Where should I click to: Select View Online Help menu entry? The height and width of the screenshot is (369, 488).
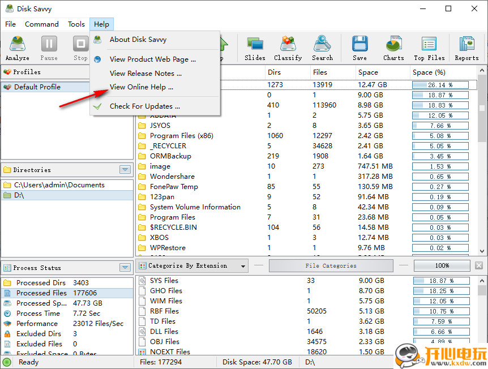click(142, 87)
